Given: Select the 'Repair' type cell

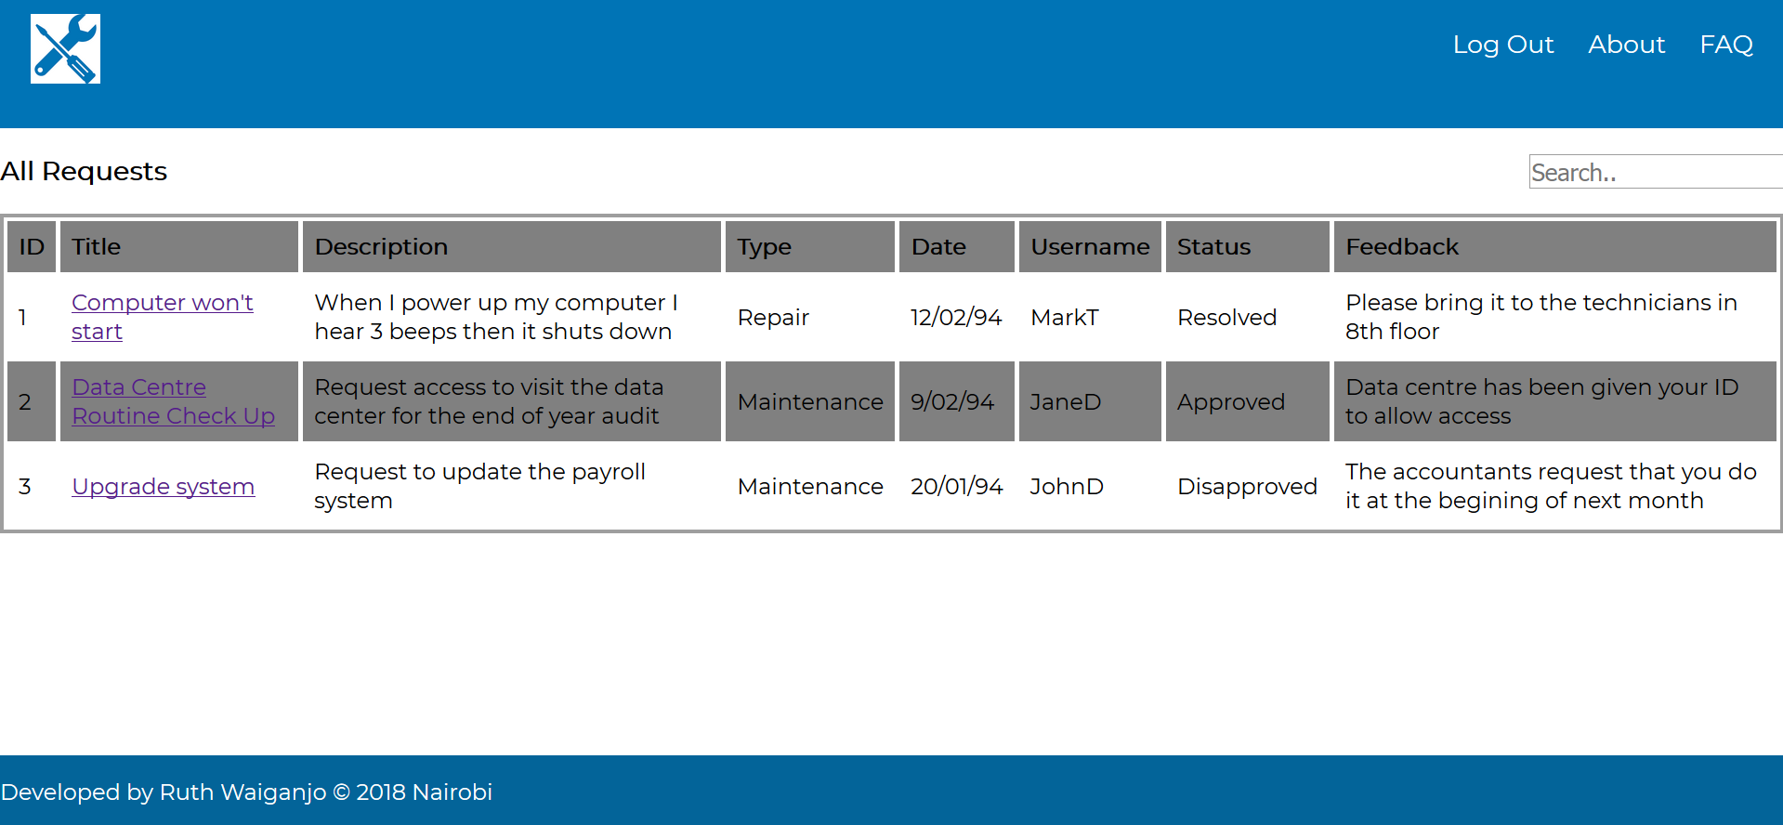Looking at the screenshot, I should tap(810, 317).
